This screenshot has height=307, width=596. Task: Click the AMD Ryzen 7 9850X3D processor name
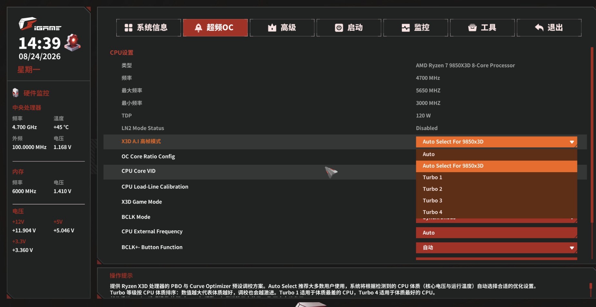coord(465,65)
